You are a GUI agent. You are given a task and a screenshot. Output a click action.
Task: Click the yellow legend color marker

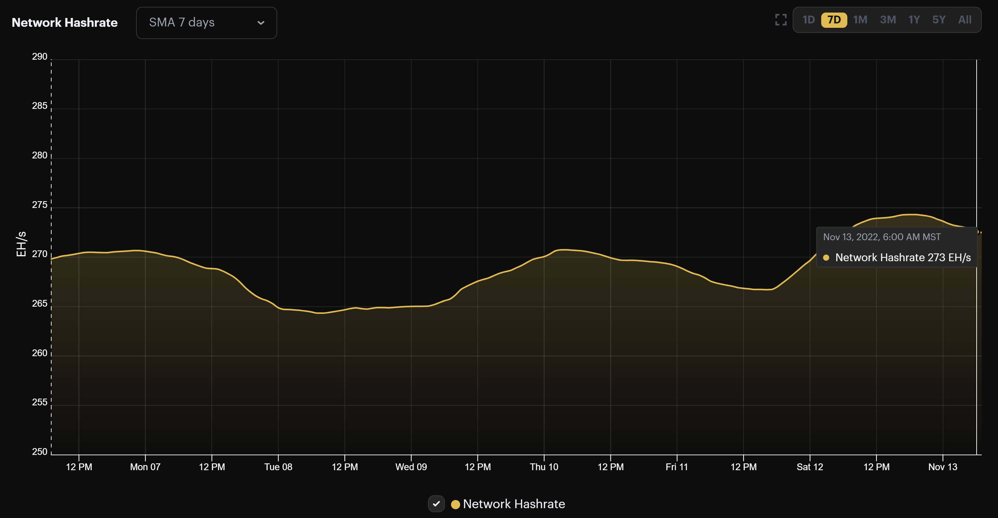point(456,504)
